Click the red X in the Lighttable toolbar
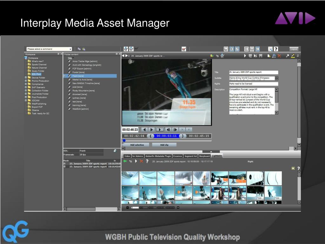325x244 pixels. [x=141, y=161]
